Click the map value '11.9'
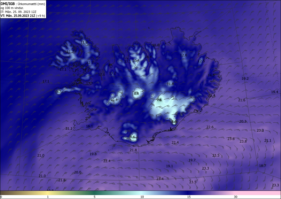This screenshot has height=199, width=281. 84,42
